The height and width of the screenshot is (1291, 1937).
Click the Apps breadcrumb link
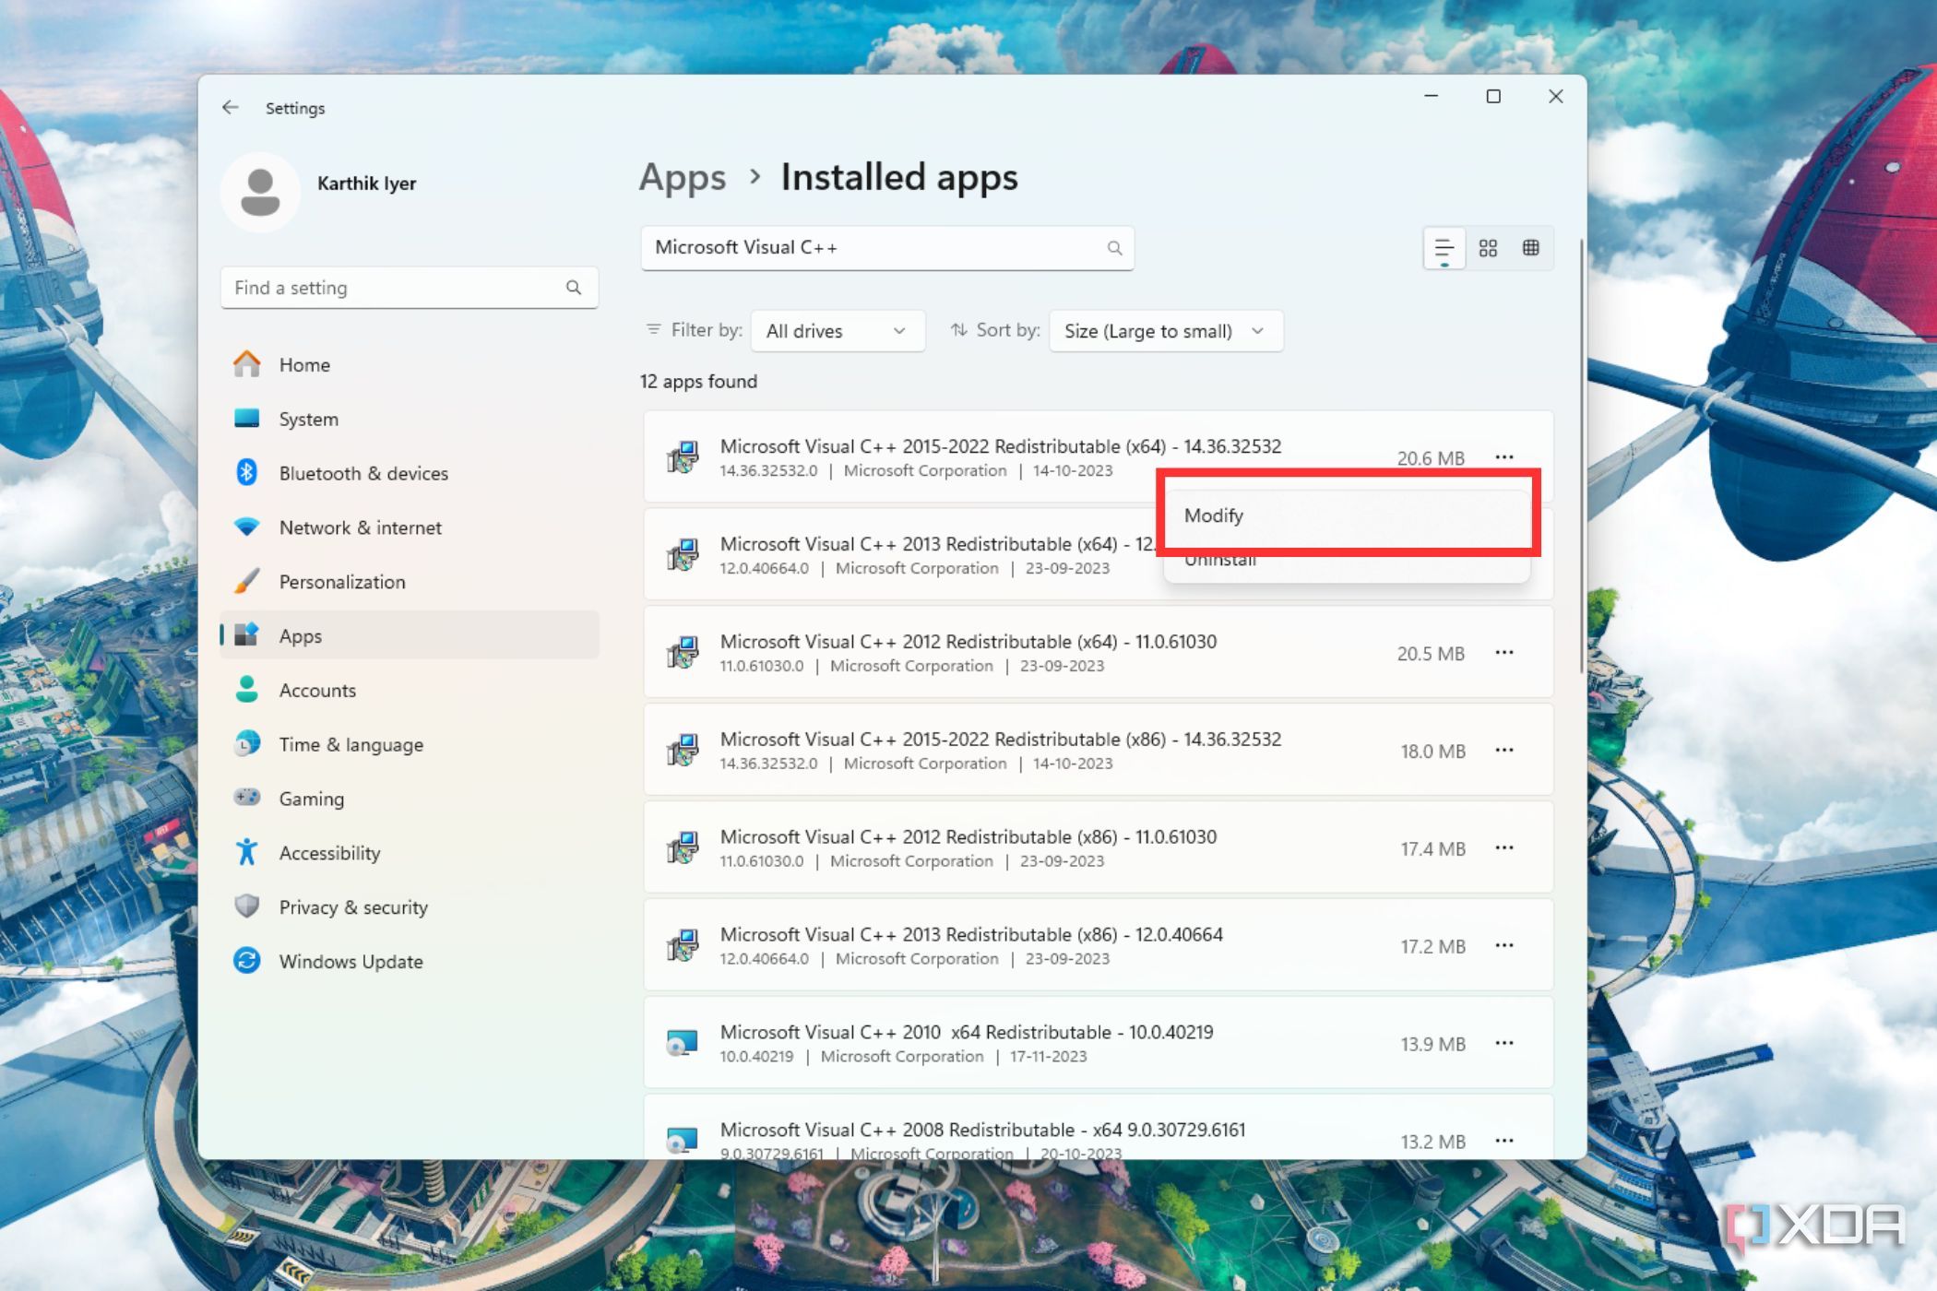[x=683, y=177]
